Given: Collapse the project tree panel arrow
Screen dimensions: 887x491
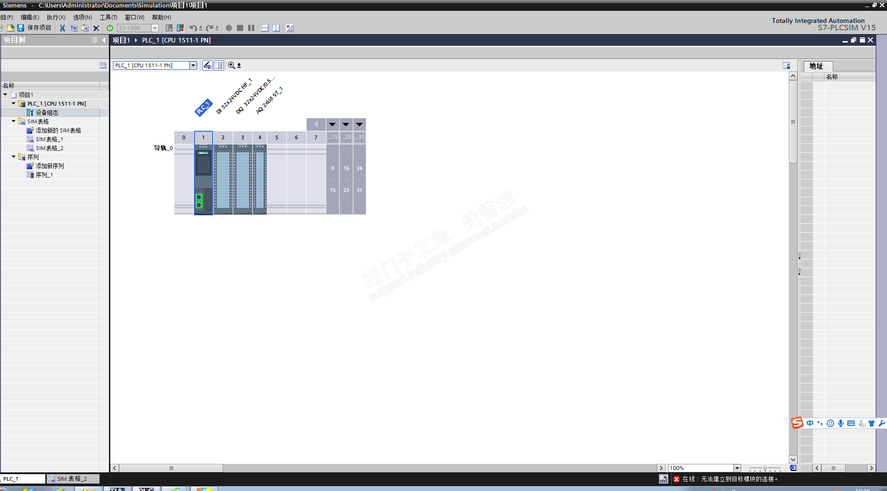Looking at the screenshot, I should pyautogui.click(x=104, y=40).
